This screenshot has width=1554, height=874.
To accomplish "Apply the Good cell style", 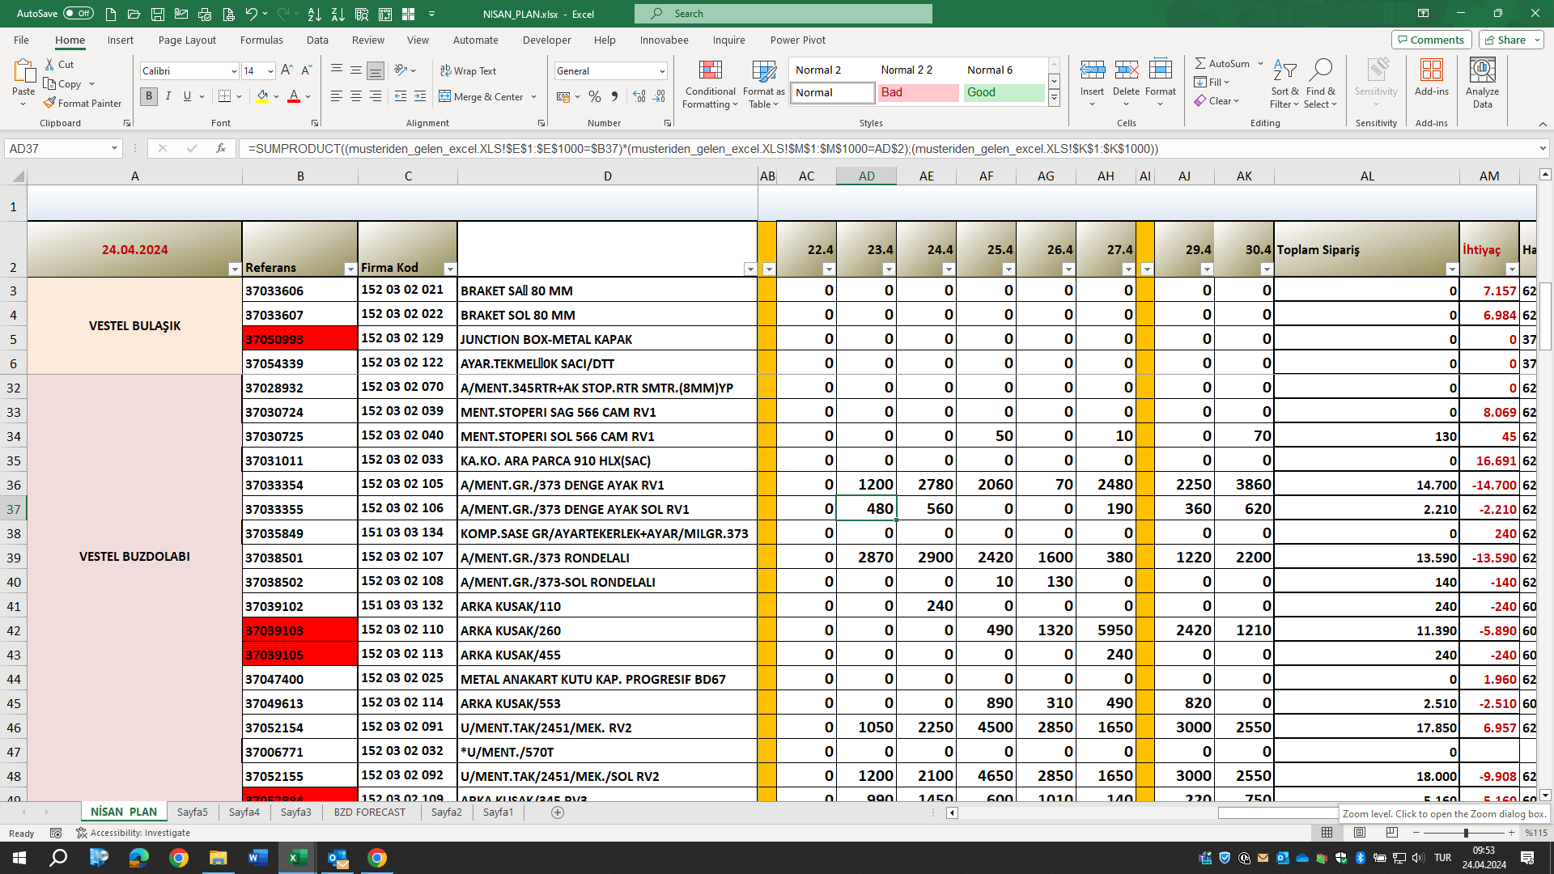I will pyautogui.click(x=1004, y=92).
